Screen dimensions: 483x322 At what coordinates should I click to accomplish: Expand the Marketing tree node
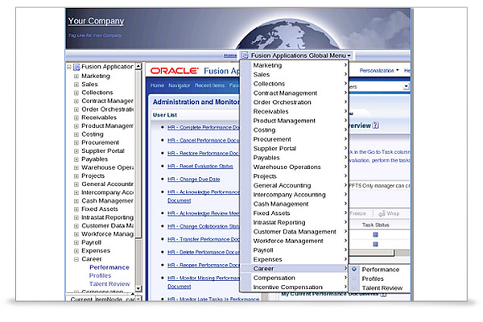coord(76,76)
